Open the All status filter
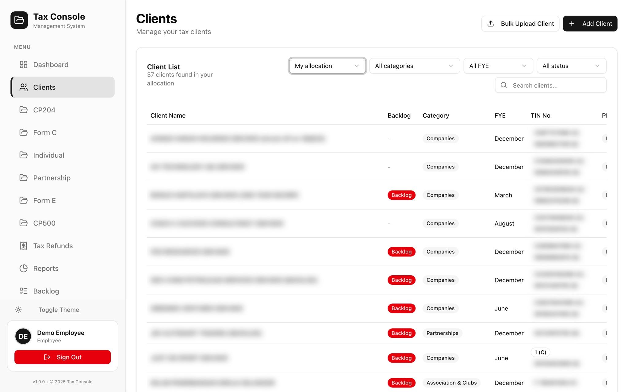628x392 pixels. 571,66
